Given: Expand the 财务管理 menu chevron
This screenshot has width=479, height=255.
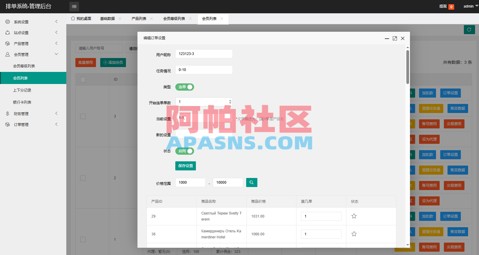Looking at the screenshot, I should 56,113.
